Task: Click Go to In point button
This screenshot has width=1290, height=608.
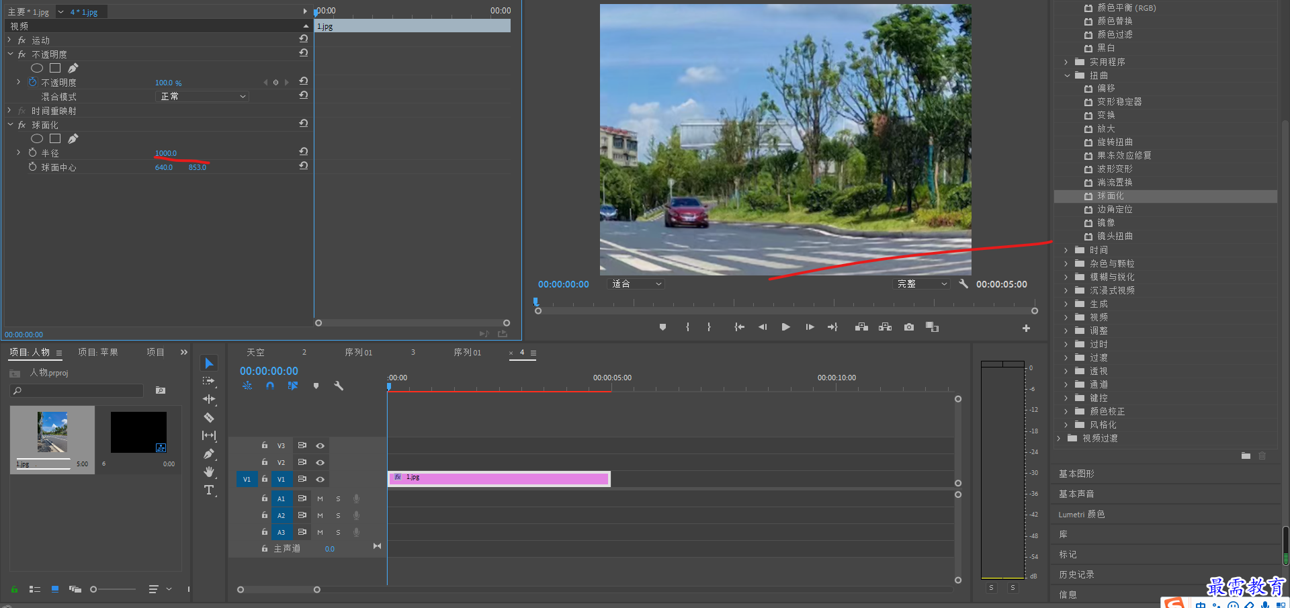Action: click(739, 327)
